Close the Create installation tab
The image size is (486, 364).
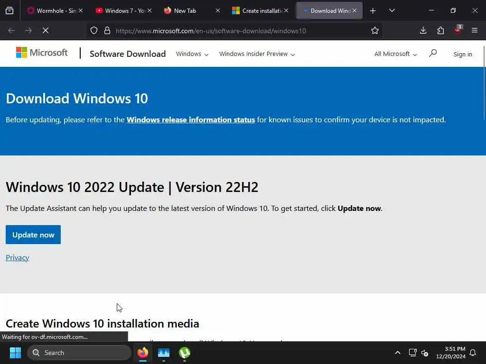click(286, 10)
